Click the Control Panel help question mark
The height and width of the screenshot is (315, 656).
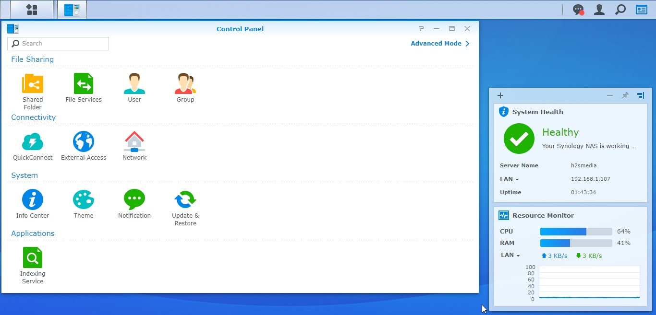[x=421, y=29]
